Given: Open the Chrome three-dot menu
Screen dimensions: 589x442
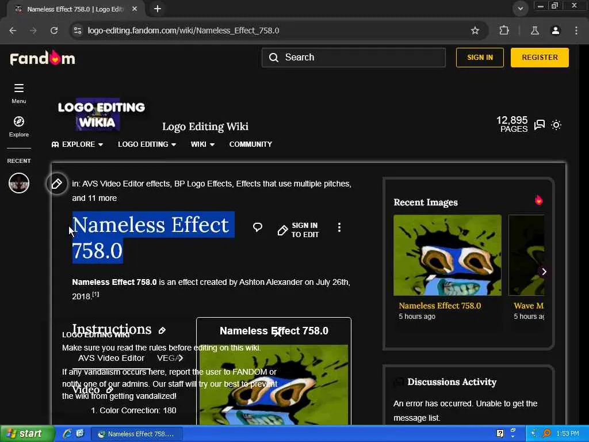Looking at the screenshot, I should point(576,31).
